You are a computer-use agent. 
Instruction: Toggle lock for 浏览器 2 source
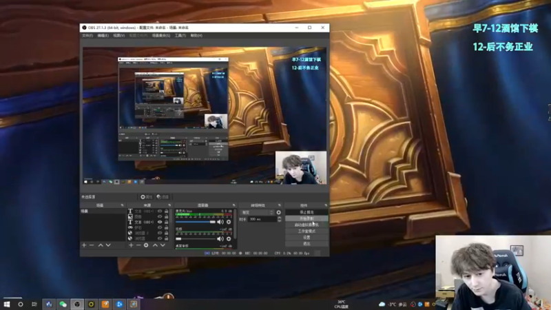pos(167,233)
